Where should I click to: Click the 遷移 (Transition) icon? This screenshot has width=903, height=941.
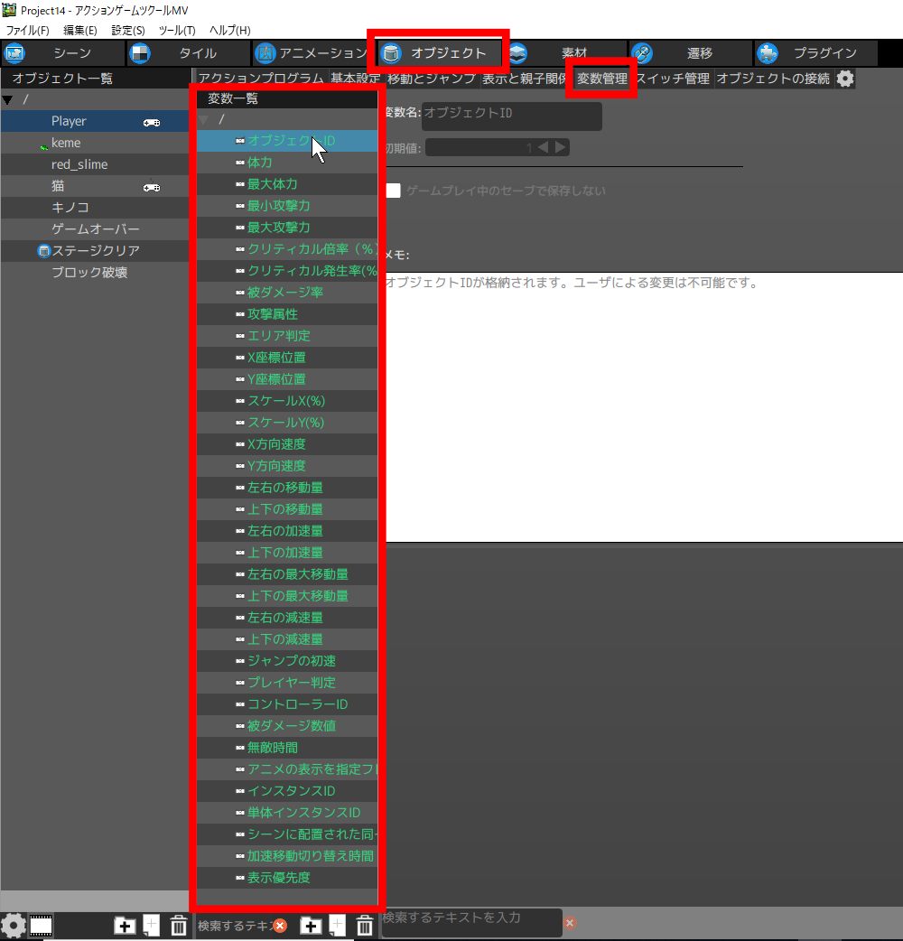[x=642, y=53]
